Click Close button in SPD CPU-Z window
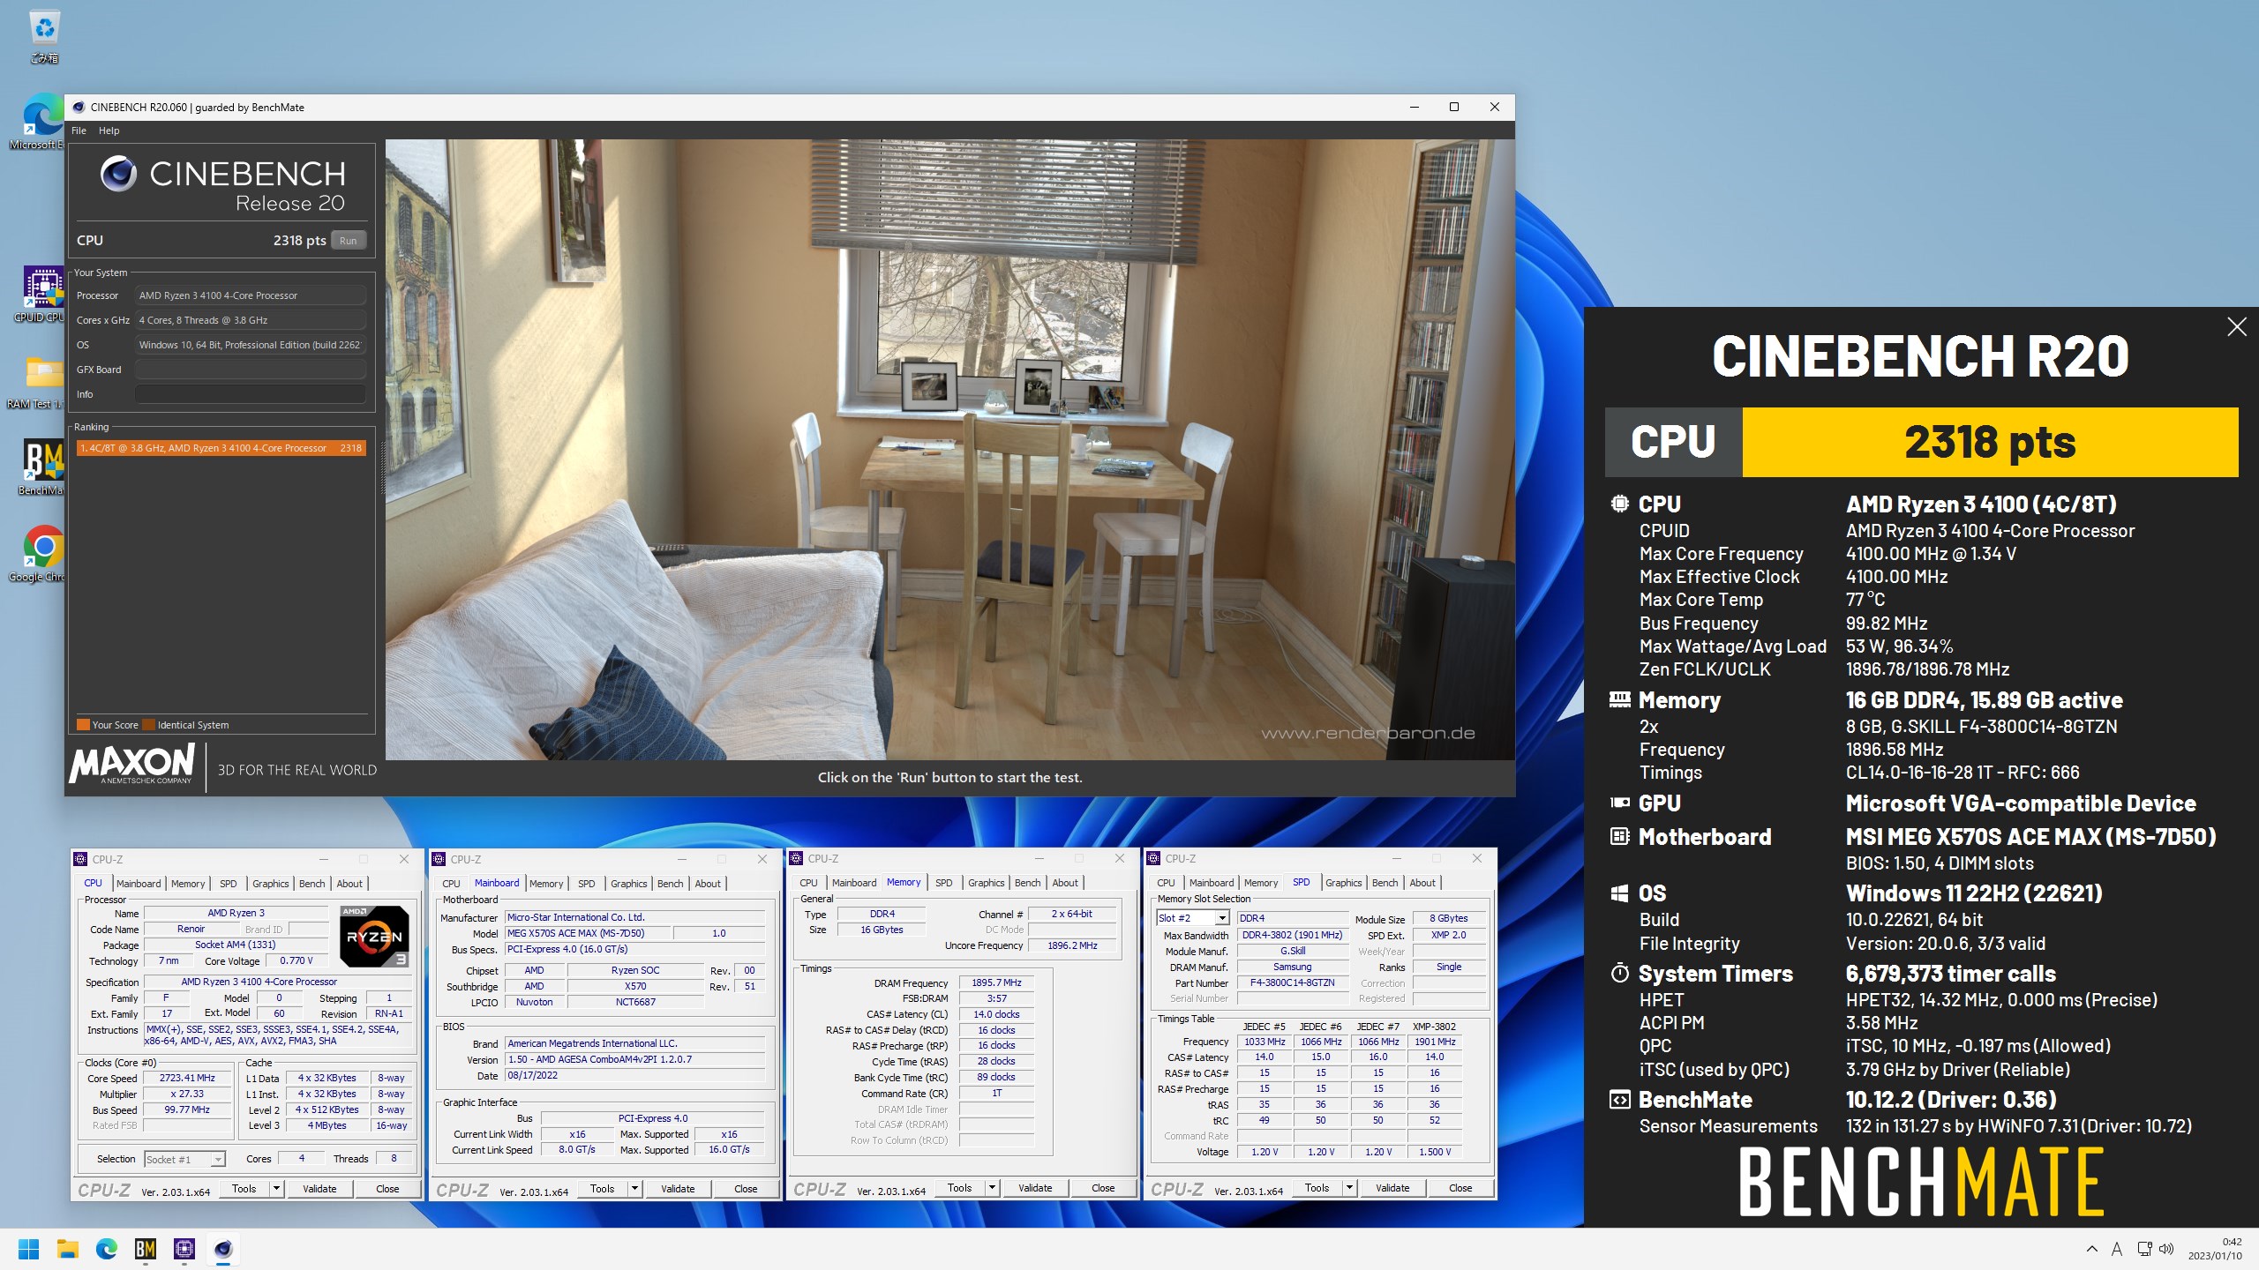Viewport: 2259px width, 1270px height. (x=1460, y=1188)
